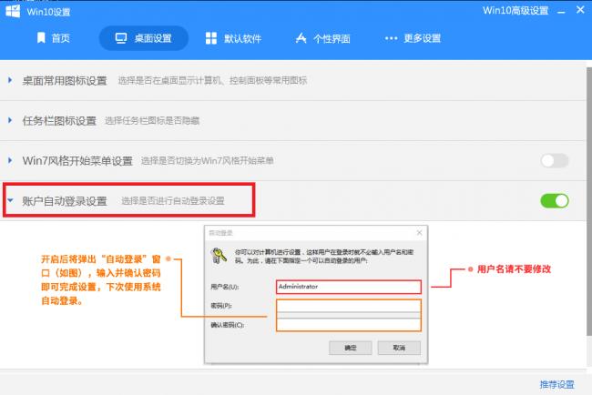Turn off 账户自动登录 toggle
Viewport: 592px width, 395px height.
point(555,201)
